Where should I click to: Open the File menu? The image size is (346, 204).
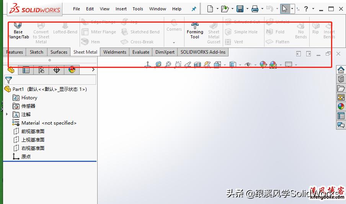77,9
